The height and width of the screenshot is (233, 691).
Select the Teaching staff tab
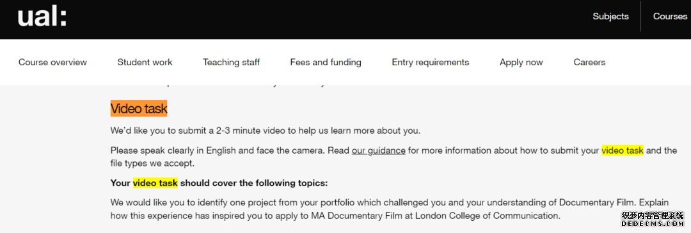(232, 62)
